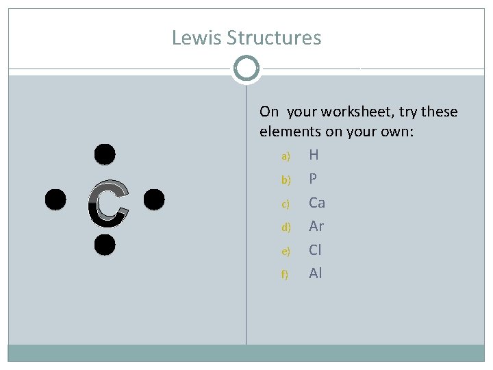
Task: Click the teal footer bar
Action: click(x=246, y=353)
